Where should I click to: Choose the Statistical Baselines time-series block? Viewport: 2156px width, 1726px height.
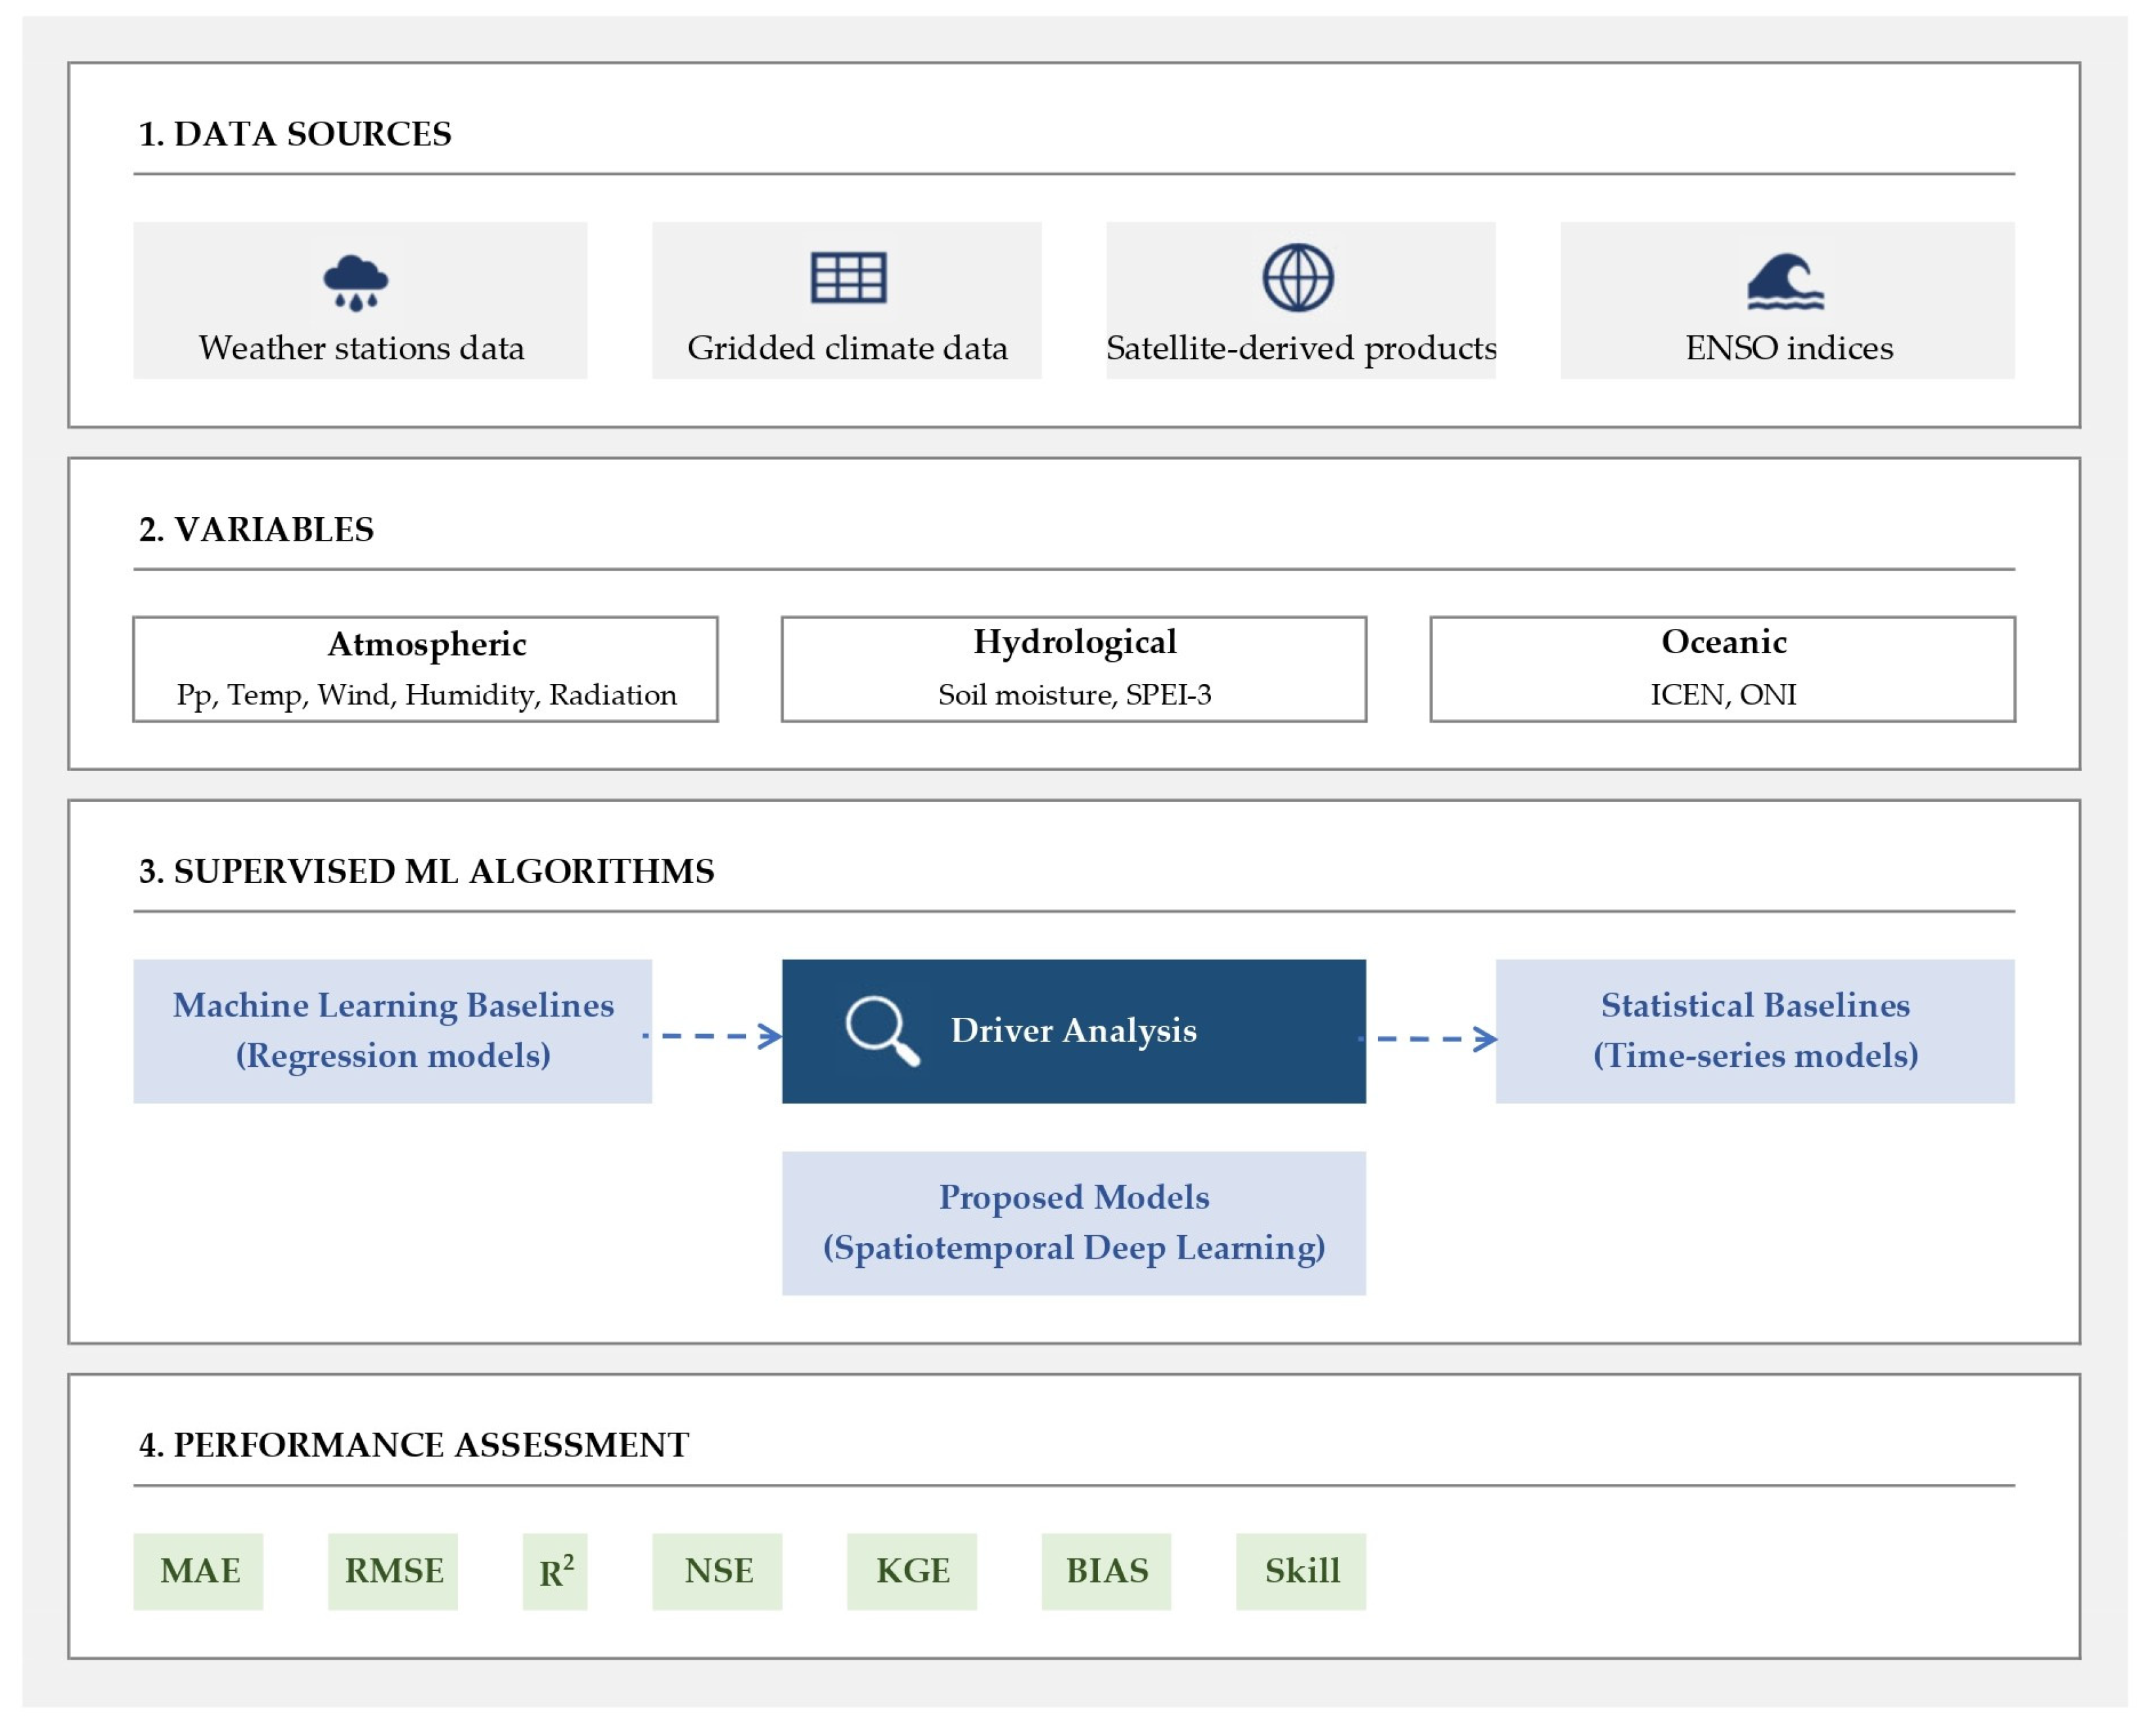pyautogui.click(x=1756, y=1032)
